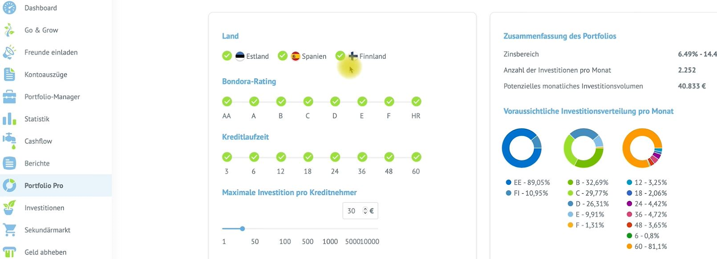This screenshot has width=717, height=259.
Task: Open the Dashboard gauge icon
Action: (9, 8)
